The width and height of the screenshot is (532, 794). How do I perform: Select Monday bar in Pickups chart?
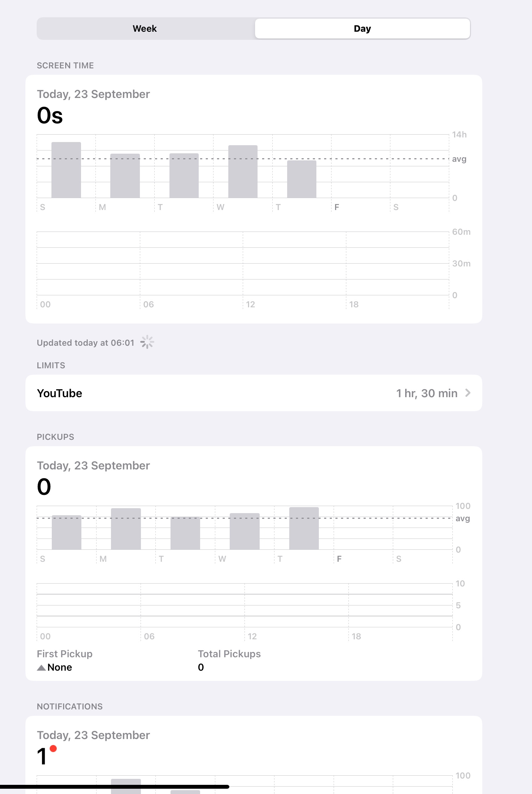coord(126,529)
